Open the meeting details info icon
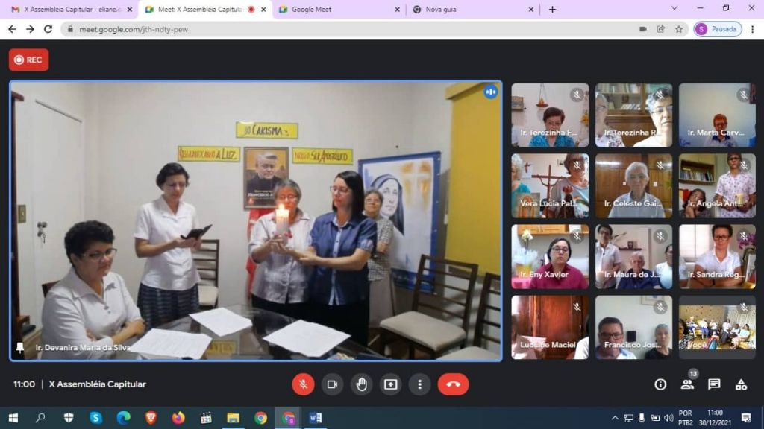The height and width of the screenshot is (429, 764). pos(660,384)
